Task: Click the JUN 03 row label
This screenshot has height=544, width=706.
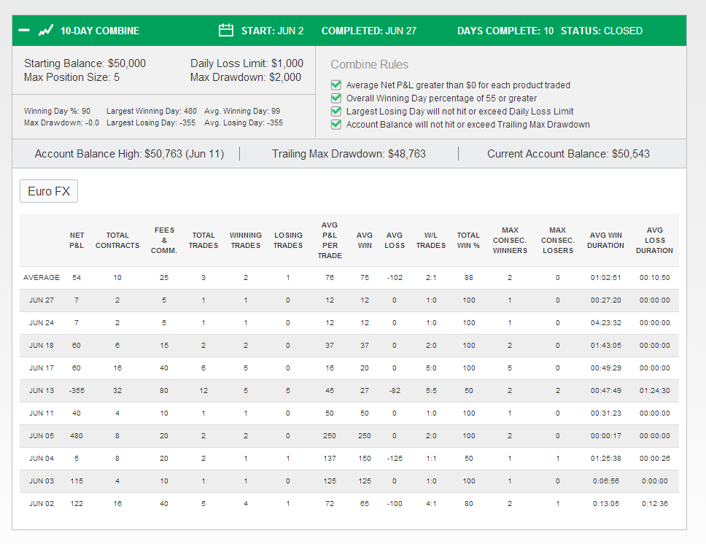Action: click(x=42, y=481)
